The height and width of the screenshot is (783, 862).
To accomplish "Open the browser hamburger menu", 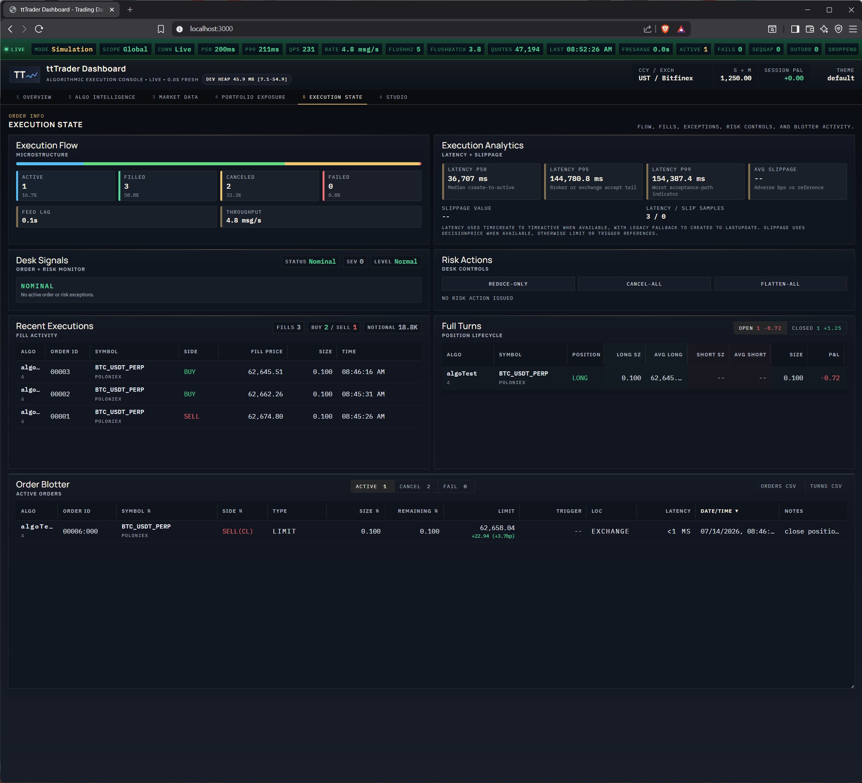I will 853,29.
